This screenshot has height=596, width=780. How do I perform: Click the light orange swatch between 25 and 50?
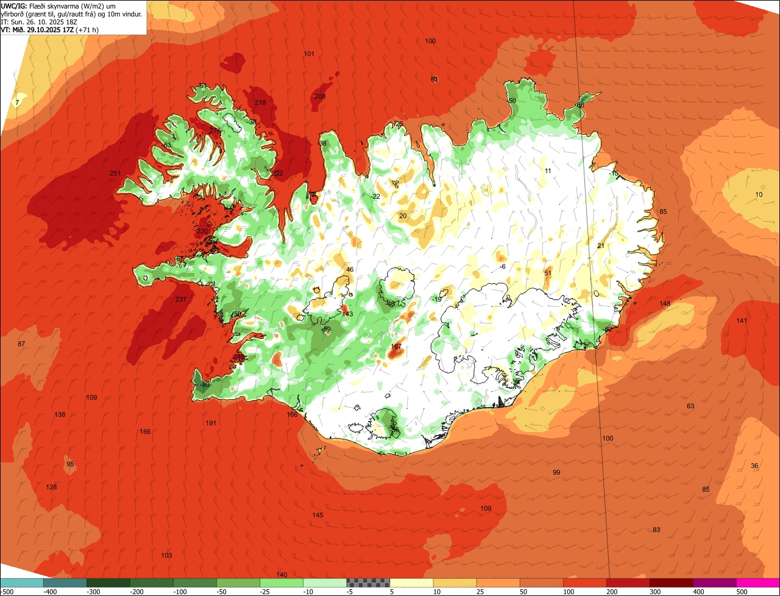pos(498,583)
